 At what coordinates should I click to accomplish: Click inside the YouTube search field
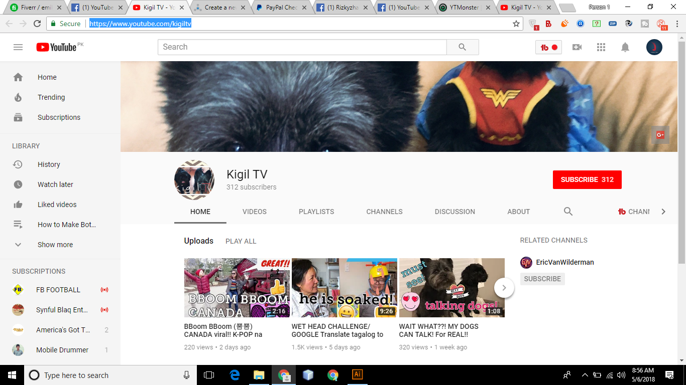click(302, 47)
